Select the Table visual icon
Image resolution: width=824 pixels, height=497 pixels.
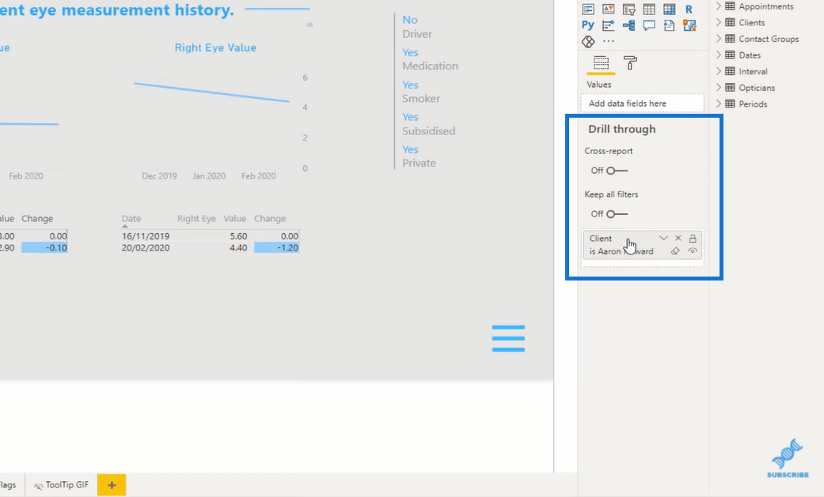[649, 9]
